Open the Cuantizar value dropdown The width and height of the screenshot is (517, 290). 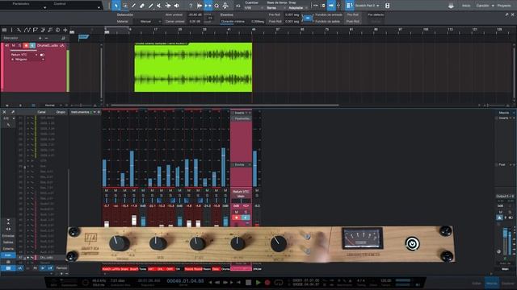(x=254, y=7)
